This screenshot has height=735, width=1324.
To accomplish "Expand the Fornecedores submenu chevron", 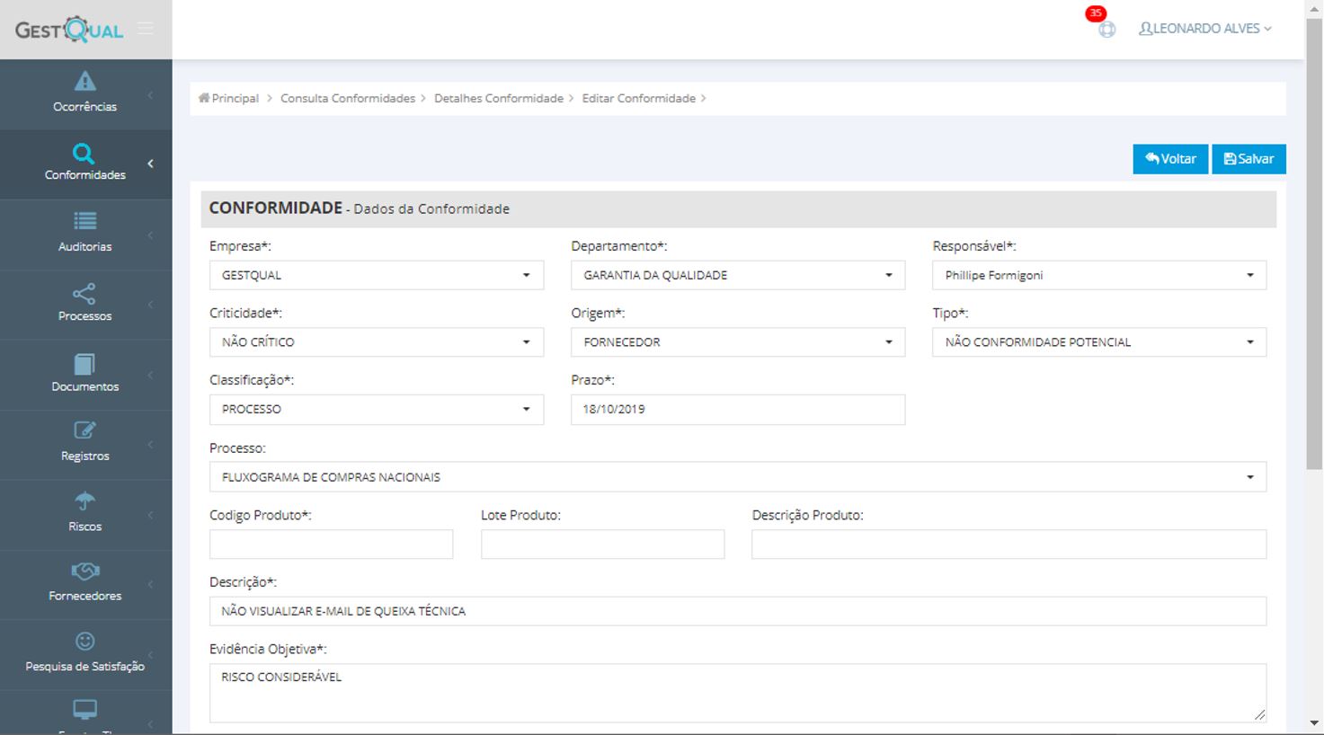I will point(150,584).
